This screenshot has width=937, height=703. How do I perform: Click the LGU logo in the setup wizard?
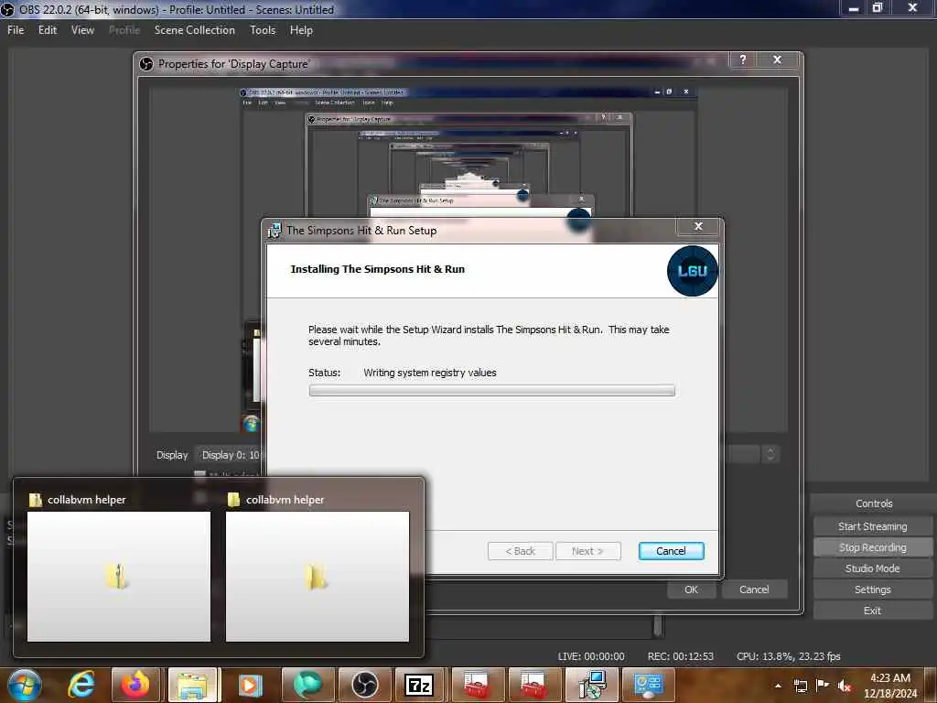[x=692, y=271]
